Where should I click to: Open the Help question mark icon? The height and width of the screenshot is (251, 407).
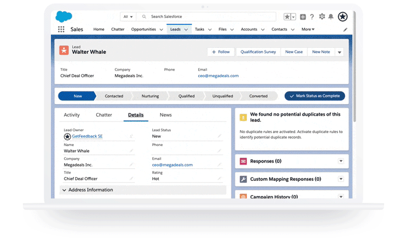tap(312, 17)
